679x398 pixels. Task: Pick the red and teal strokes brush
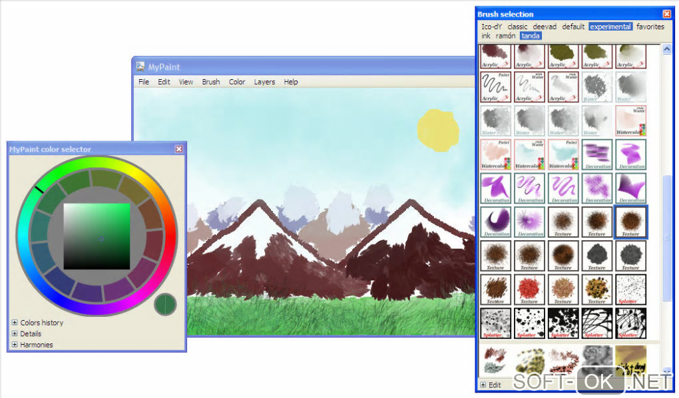tap(495, 360)
